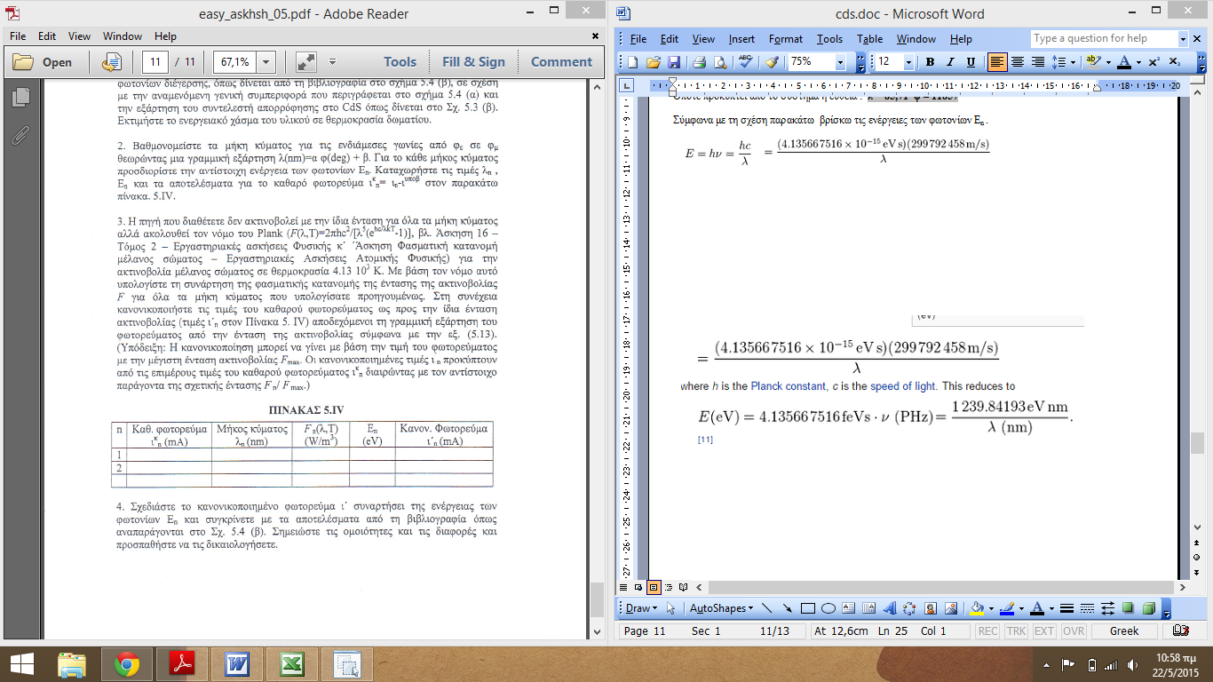Screen dimensions: 1213x682
Task: Open the Insert menu in Word
Action: (741, 39)
